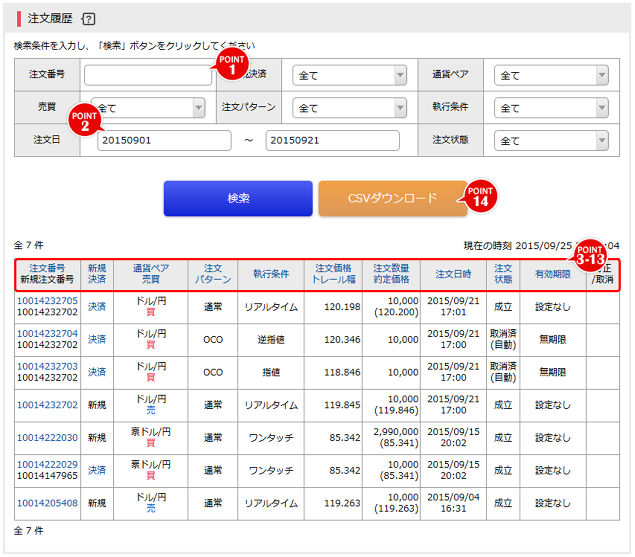
Task: Focus the 注文番号 text field
Action: [148, 75]
